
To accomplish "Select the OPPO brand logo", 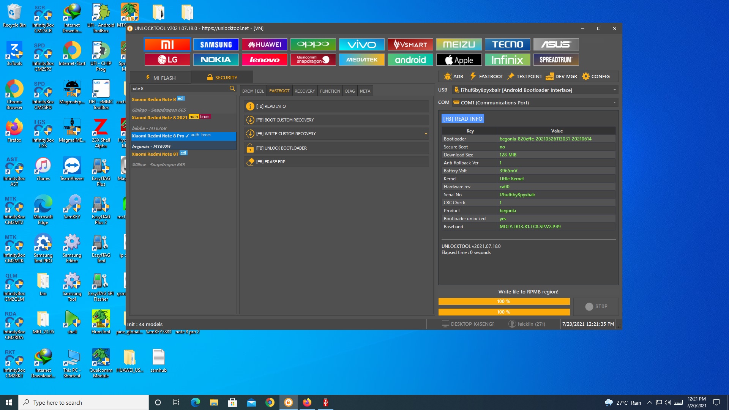I will click(x=313, y=44).
